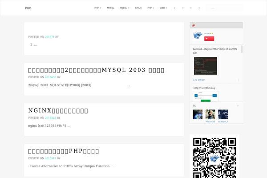The width and height of the screenshot is (267, 178).
Task: Open the PHP dropdown beside MYSQL
Action: [97, 8]
